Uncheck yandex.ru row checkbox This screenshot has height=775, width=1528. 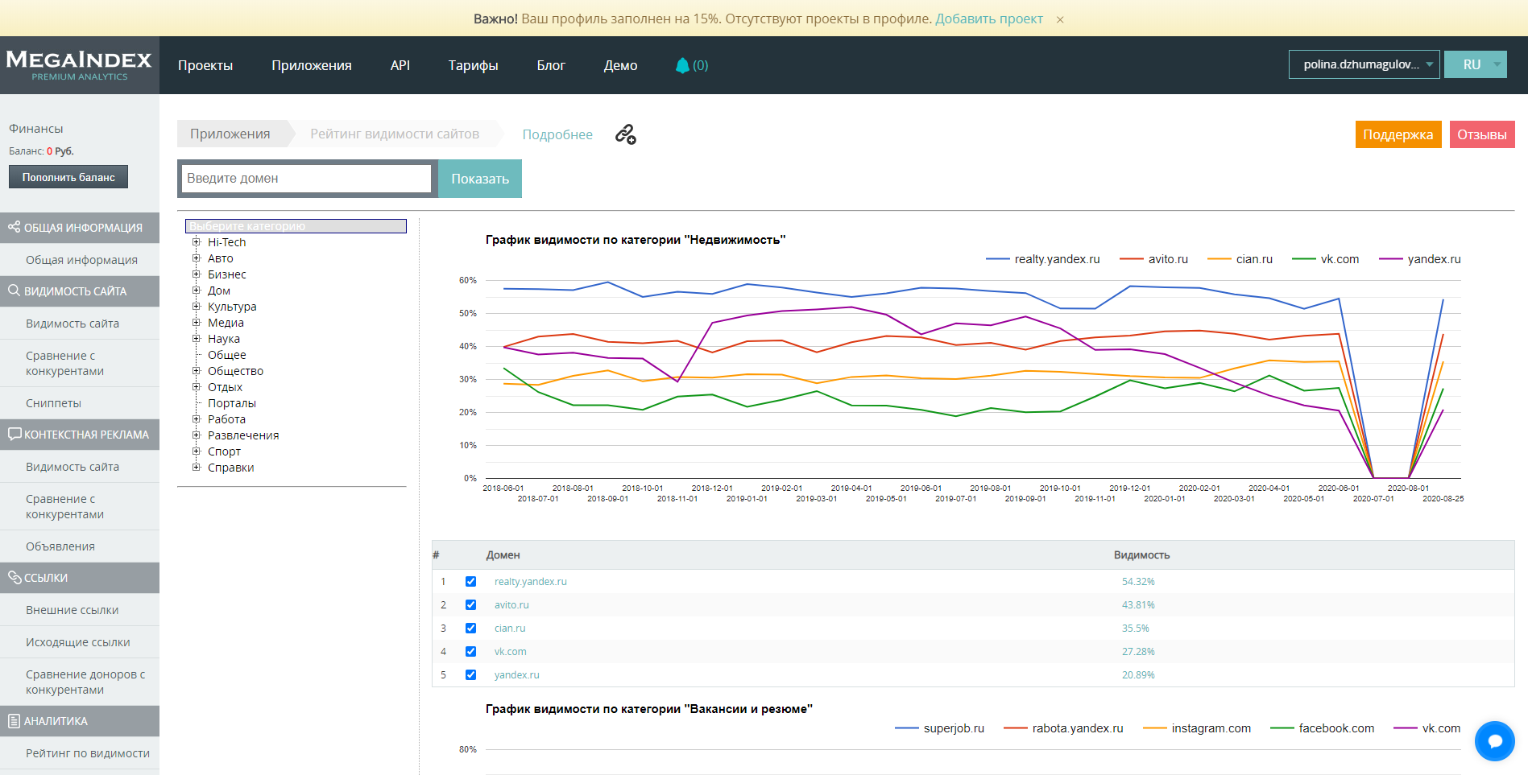tap(470, 674)
